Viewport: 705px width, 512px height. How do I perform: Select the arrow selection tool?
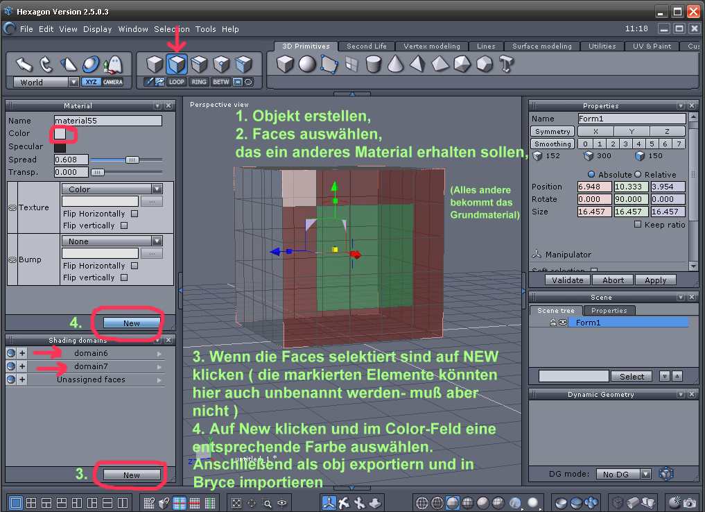click(x=24, y=65)
